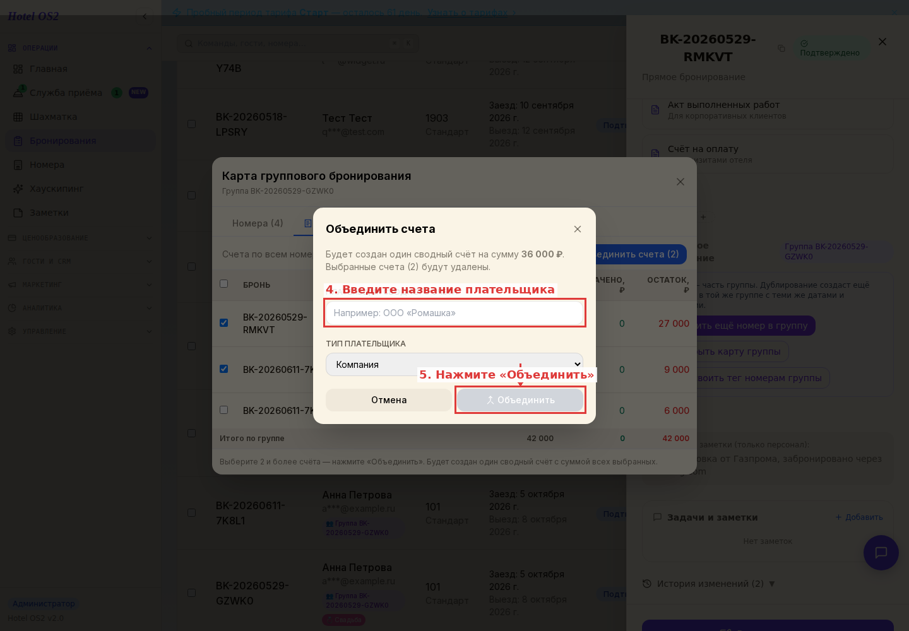909x631 pixels.
Task: Click the partly hidden 'карту группы' button
Action: click(x=743, y=351)
